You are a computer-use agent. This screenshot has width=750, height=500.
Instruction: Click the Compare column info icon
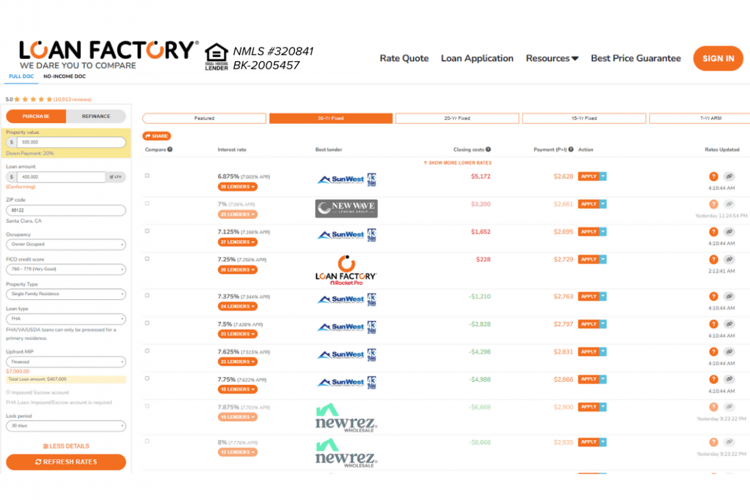tap(170, 149)
